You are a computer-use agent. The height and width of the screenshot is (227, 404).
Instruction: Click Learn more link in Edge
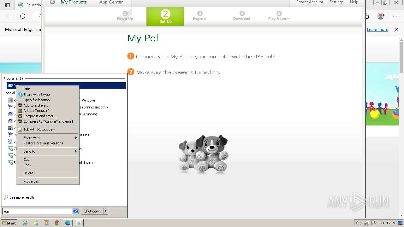tap(377, 29)
